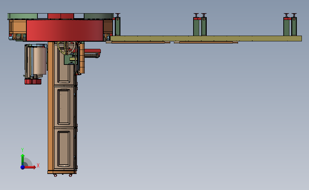Select the left caster wheel at cabinet bottom

(55, 175)
